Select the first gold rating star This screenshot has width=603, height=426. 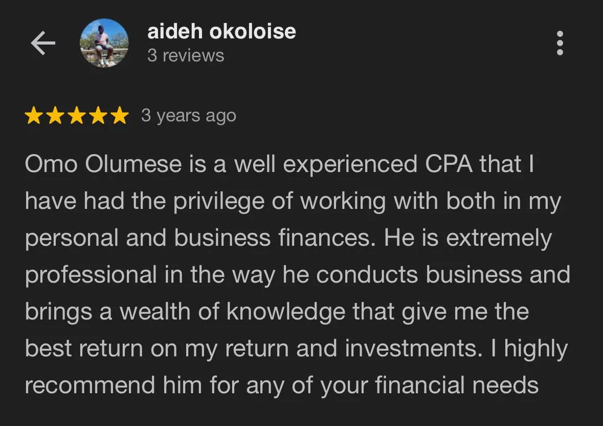point(34,115)
